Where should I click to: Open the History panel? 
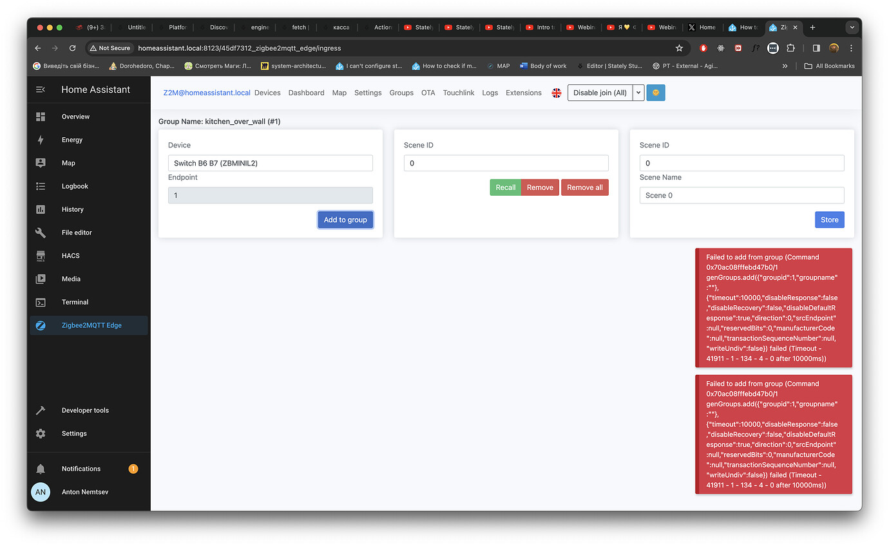coord(89,209)
